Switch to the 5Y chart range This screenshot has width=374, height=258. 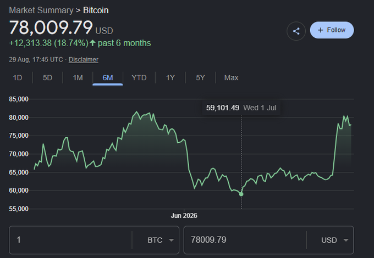(200, 77)
